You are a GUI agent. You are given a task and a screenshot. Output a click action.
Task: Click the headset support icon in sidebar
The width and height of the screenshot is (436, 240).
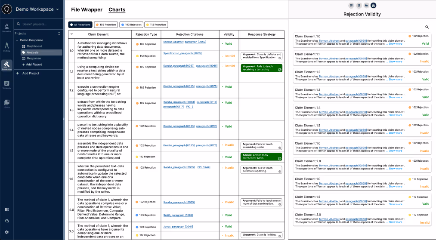pos(7,221)
